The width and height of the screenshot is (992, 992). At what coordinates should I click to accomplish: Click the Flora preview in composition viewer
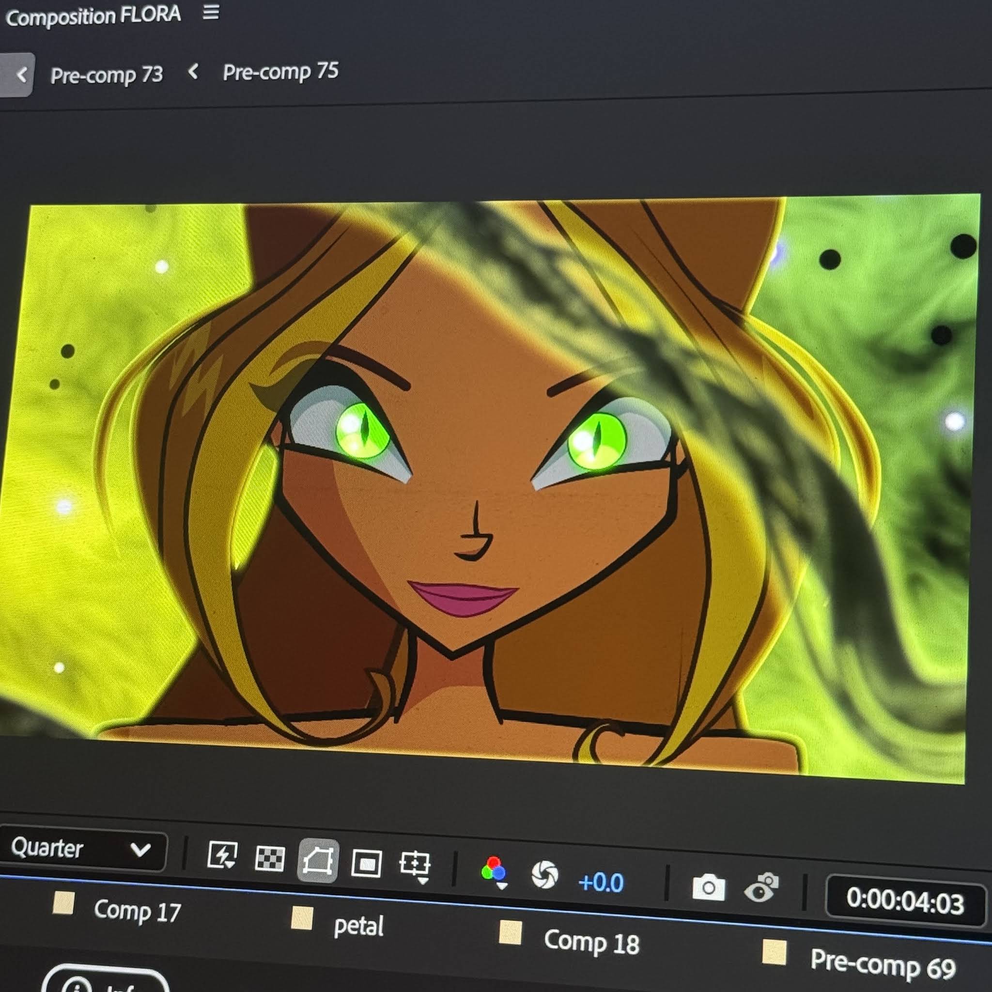[488, 488]
